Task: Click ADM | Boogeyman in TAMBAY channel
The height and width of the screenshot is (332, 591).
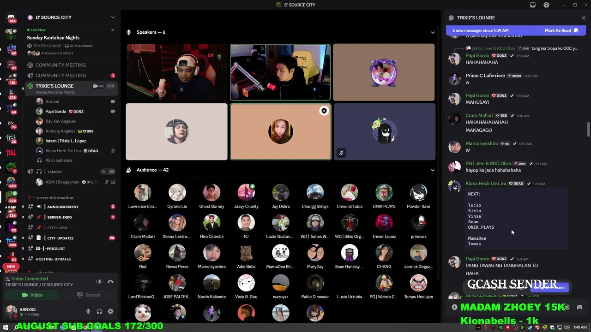Action: 62,182
